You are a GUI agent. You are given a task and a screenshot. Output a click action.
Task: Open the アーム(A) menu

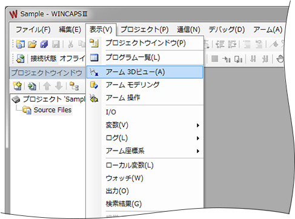(268, 30)
